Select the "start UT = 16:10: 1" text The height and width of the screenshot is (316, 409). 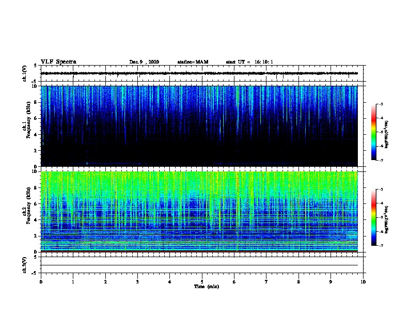249,62
